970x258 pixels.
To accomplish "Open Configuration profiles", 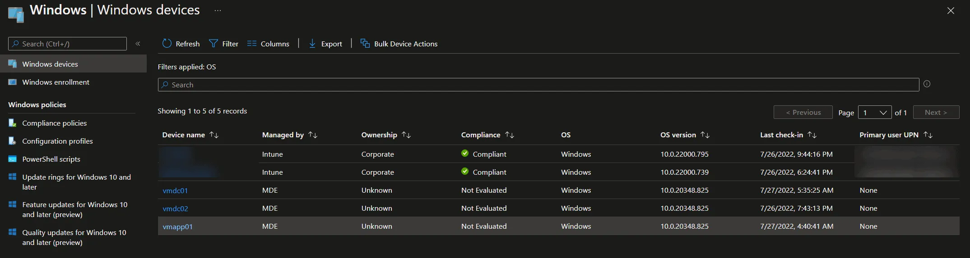I will click(57, 141).
